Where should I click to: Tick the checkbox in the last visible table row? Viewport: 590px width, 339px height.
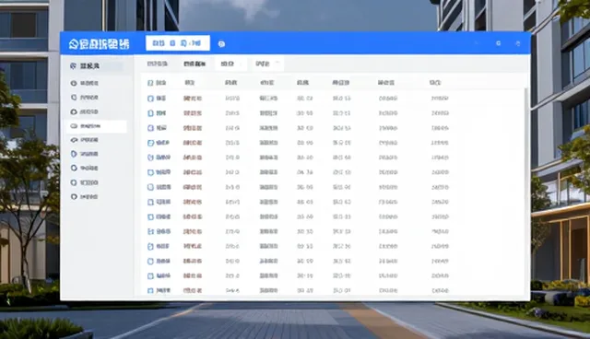pyautogui.click(x=150, y=290)
